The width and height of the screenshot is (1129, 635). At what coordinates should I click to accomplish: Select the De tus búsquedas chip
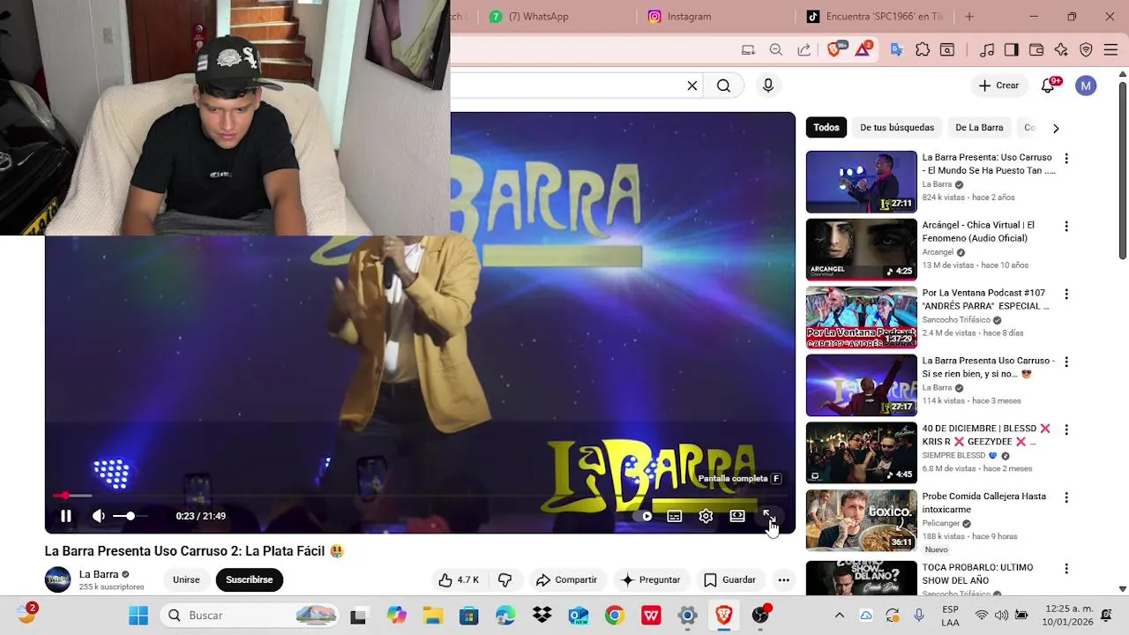897,127
